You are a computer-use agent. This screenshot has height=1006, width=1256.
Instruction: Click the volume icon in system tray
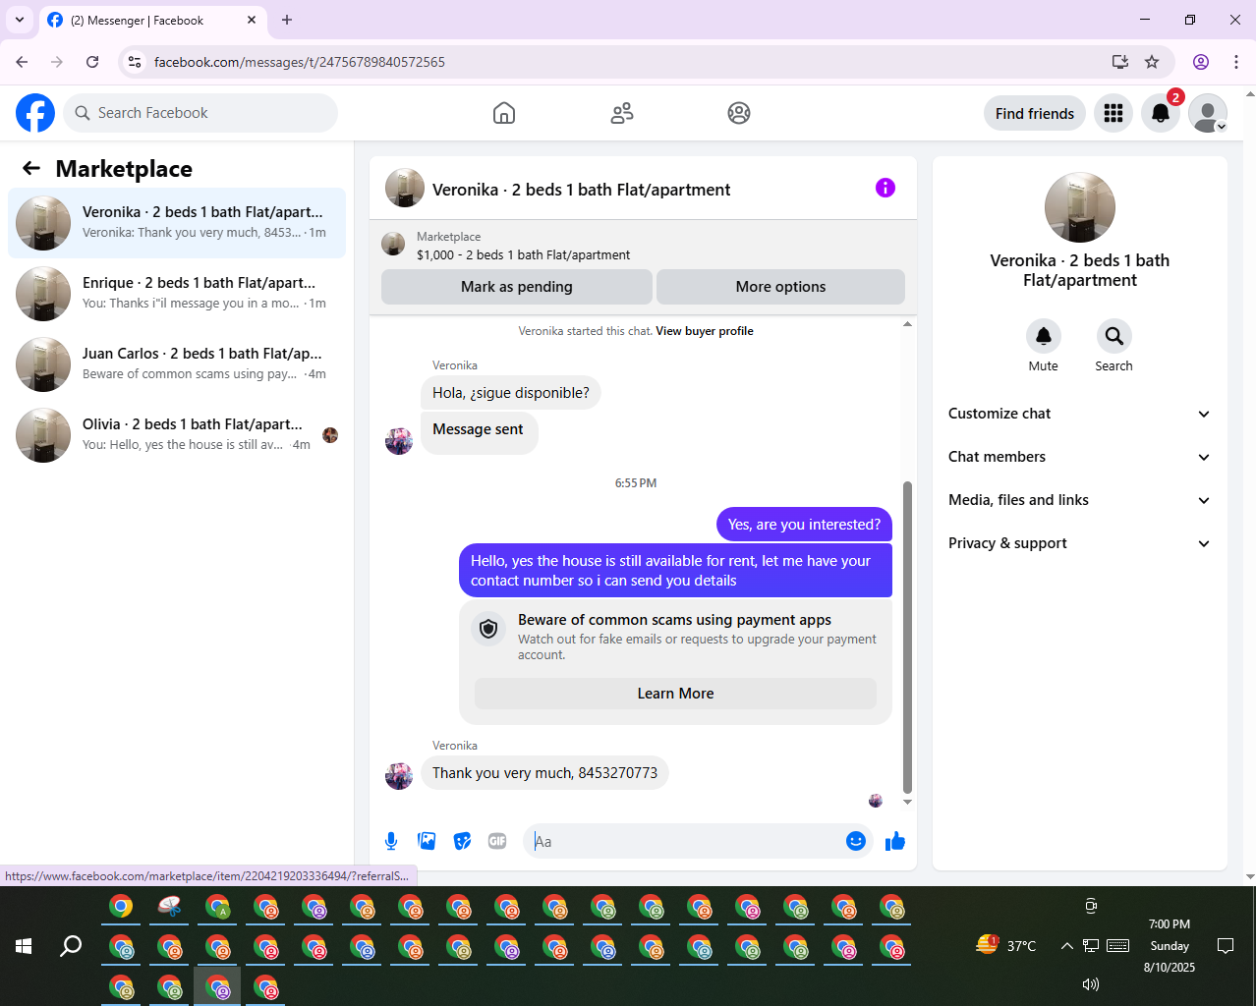(x=1090, y=983)
